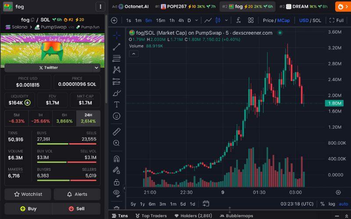Expand the Twitter links dropdown chevron
The height and width of the screenshot is (219, 351).
pos(97,68)
